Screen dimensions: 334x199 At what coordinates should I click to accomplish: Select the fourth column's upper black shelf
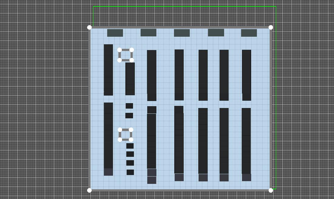(x=179, y=75)
